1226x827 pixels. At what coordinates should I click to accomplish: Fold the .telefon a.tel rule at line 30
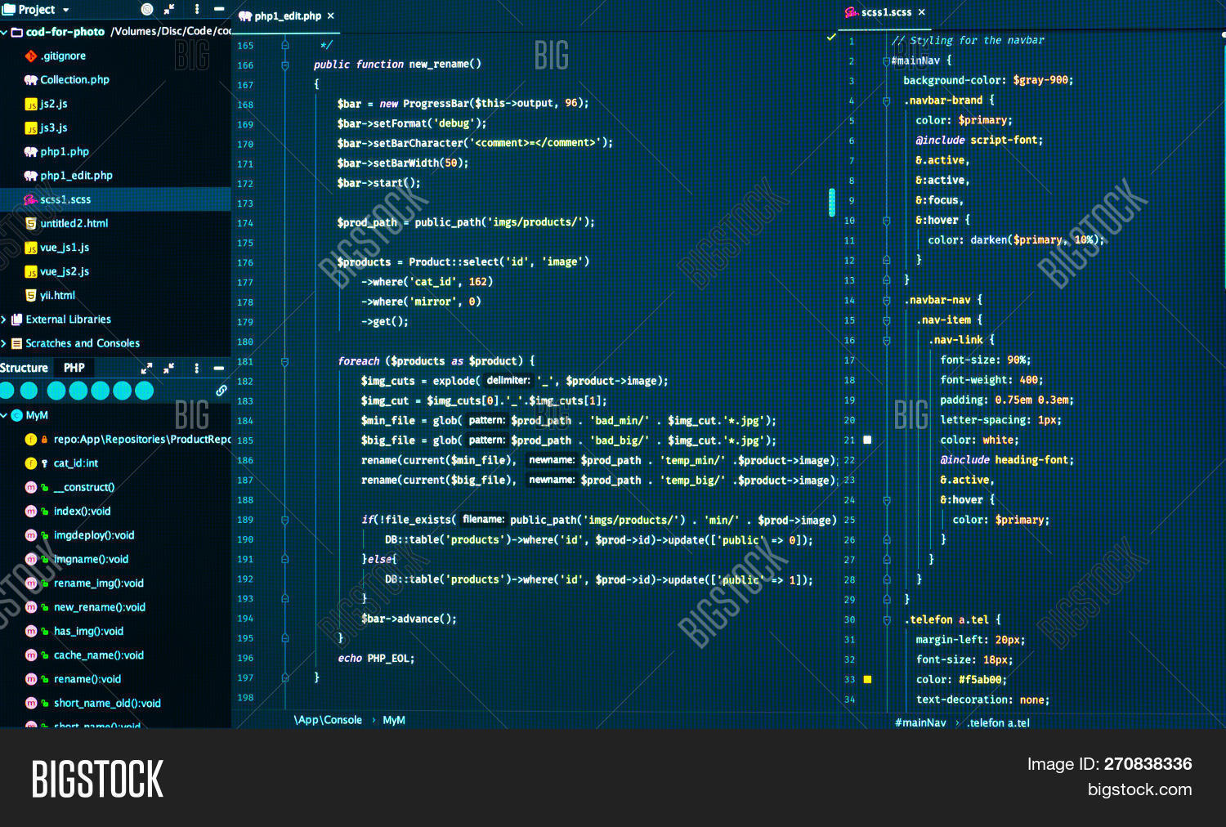click(x=886, y=620)
